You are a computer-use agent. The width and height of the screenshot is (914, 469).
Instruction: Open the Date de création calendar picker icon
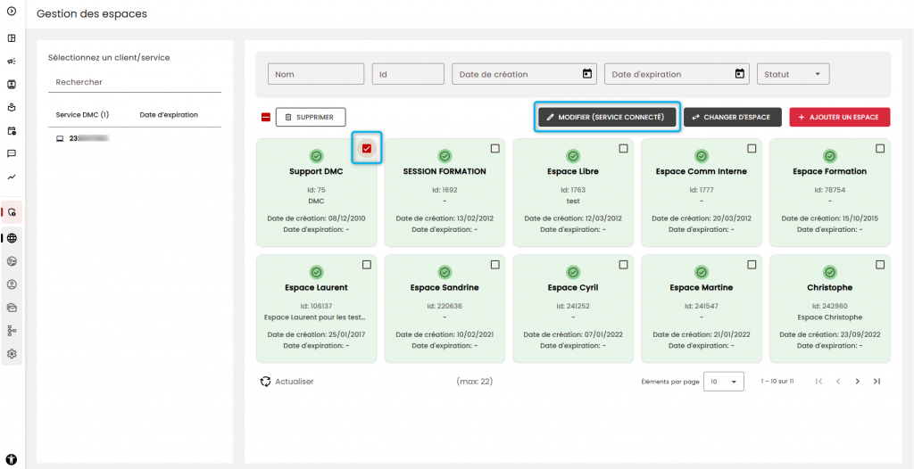click(x=587, y=74)
